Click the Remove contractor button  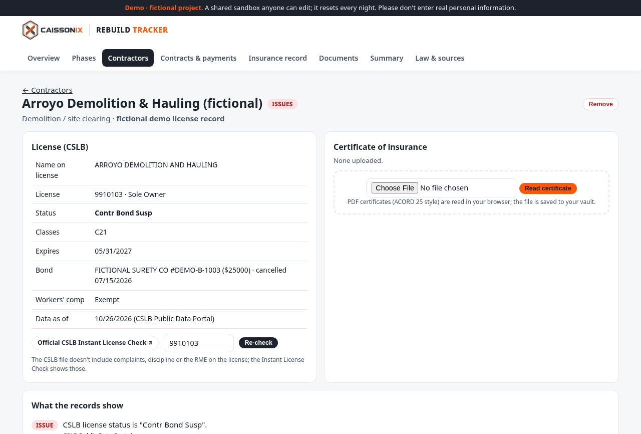coord(600,104)
